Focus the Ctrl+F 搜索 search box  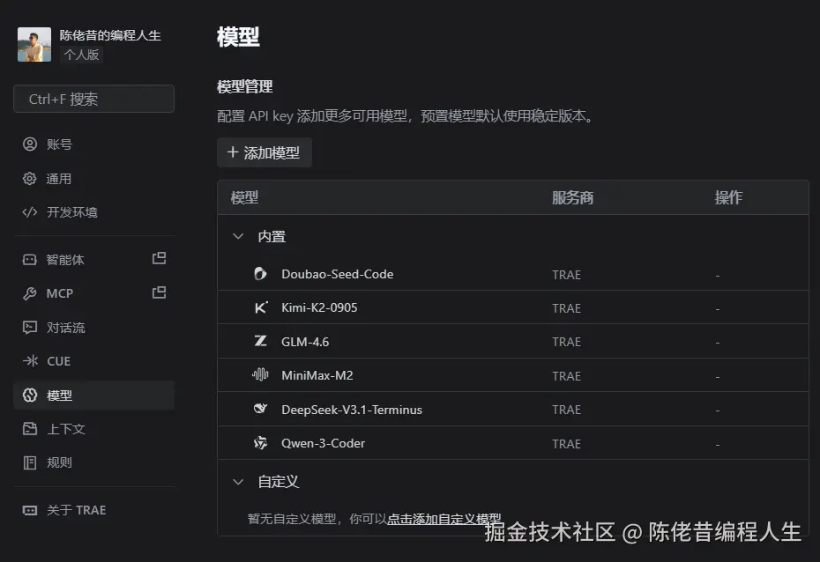pyautogui.click(x=93, y=99)
